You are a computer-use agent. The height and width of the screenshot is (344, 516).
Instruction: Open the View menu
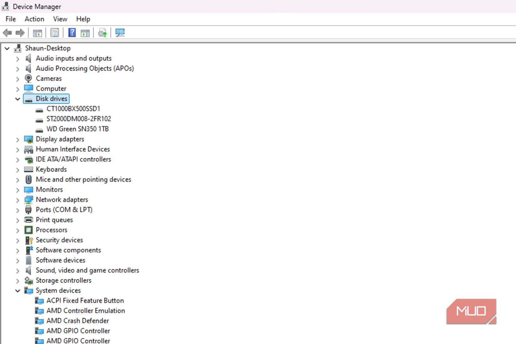tap(59, 19)
